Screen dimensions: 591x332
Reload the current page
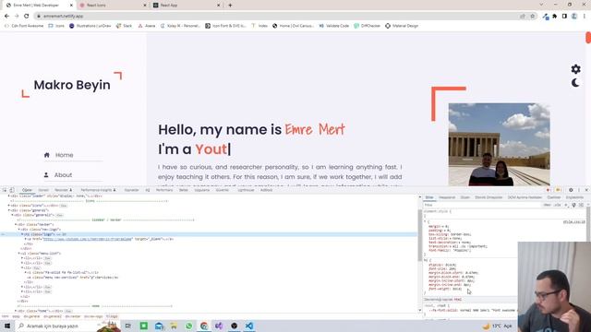(x=27, y=17)
